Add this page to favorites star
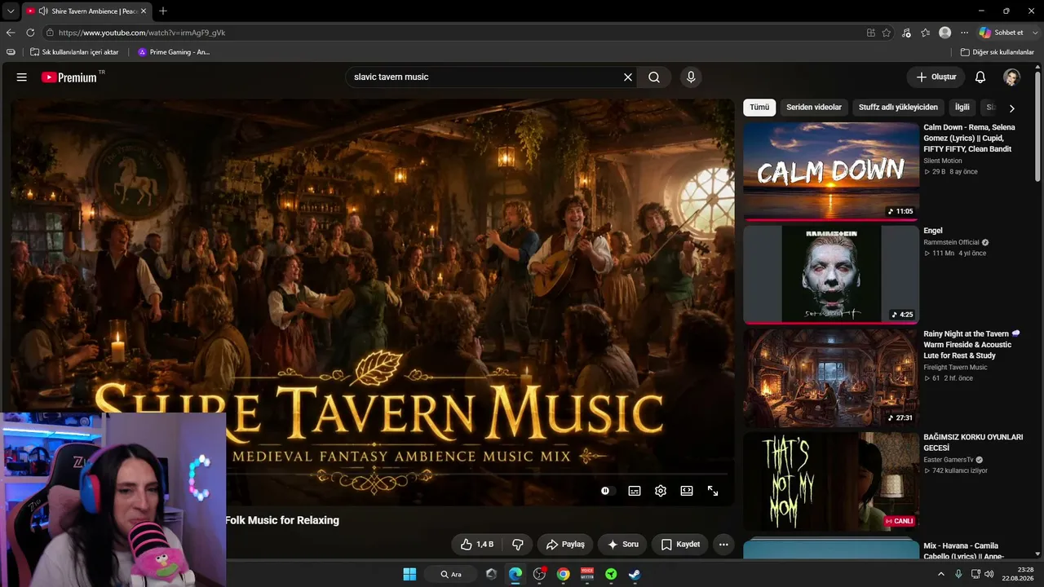Screen dimensions: 1044x587 click(x=887, y=33)
